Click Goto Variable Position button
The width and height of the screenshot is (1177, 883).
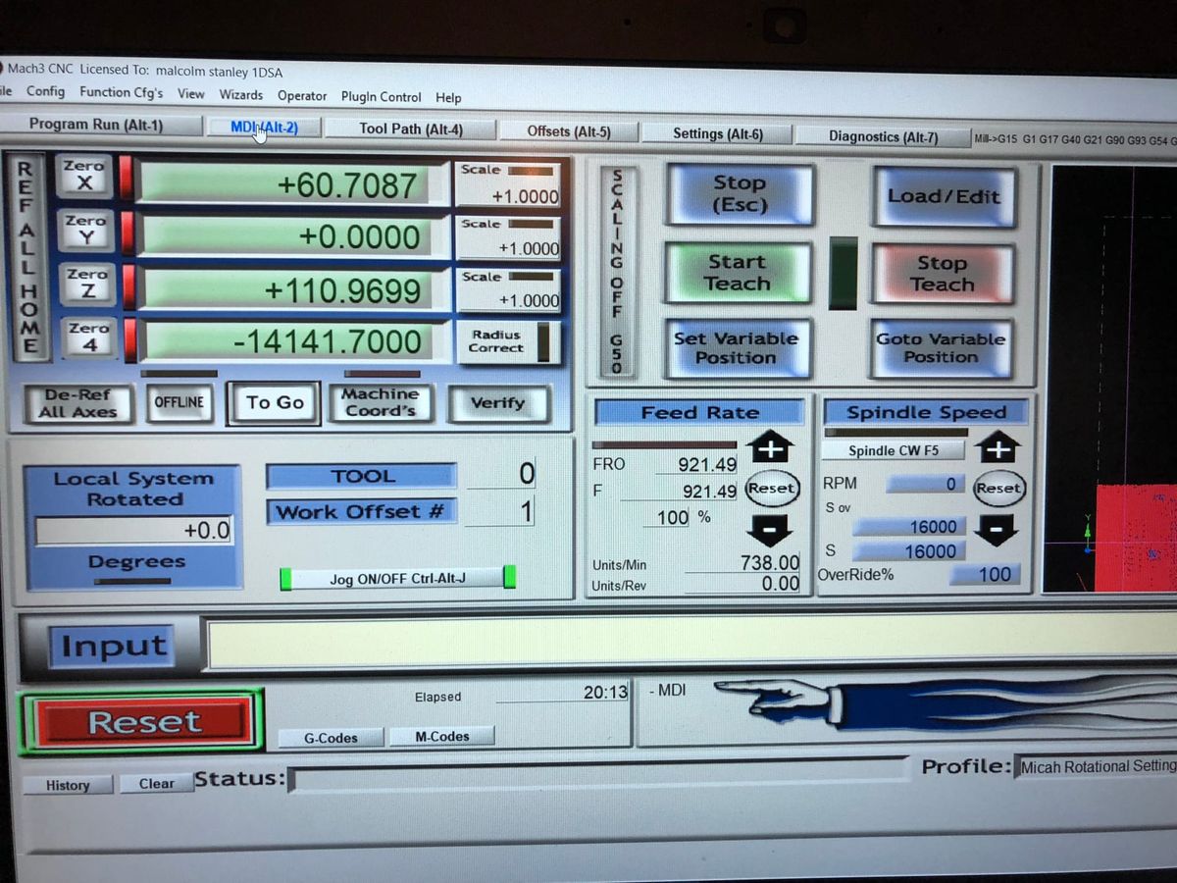[x=940, y=348]
